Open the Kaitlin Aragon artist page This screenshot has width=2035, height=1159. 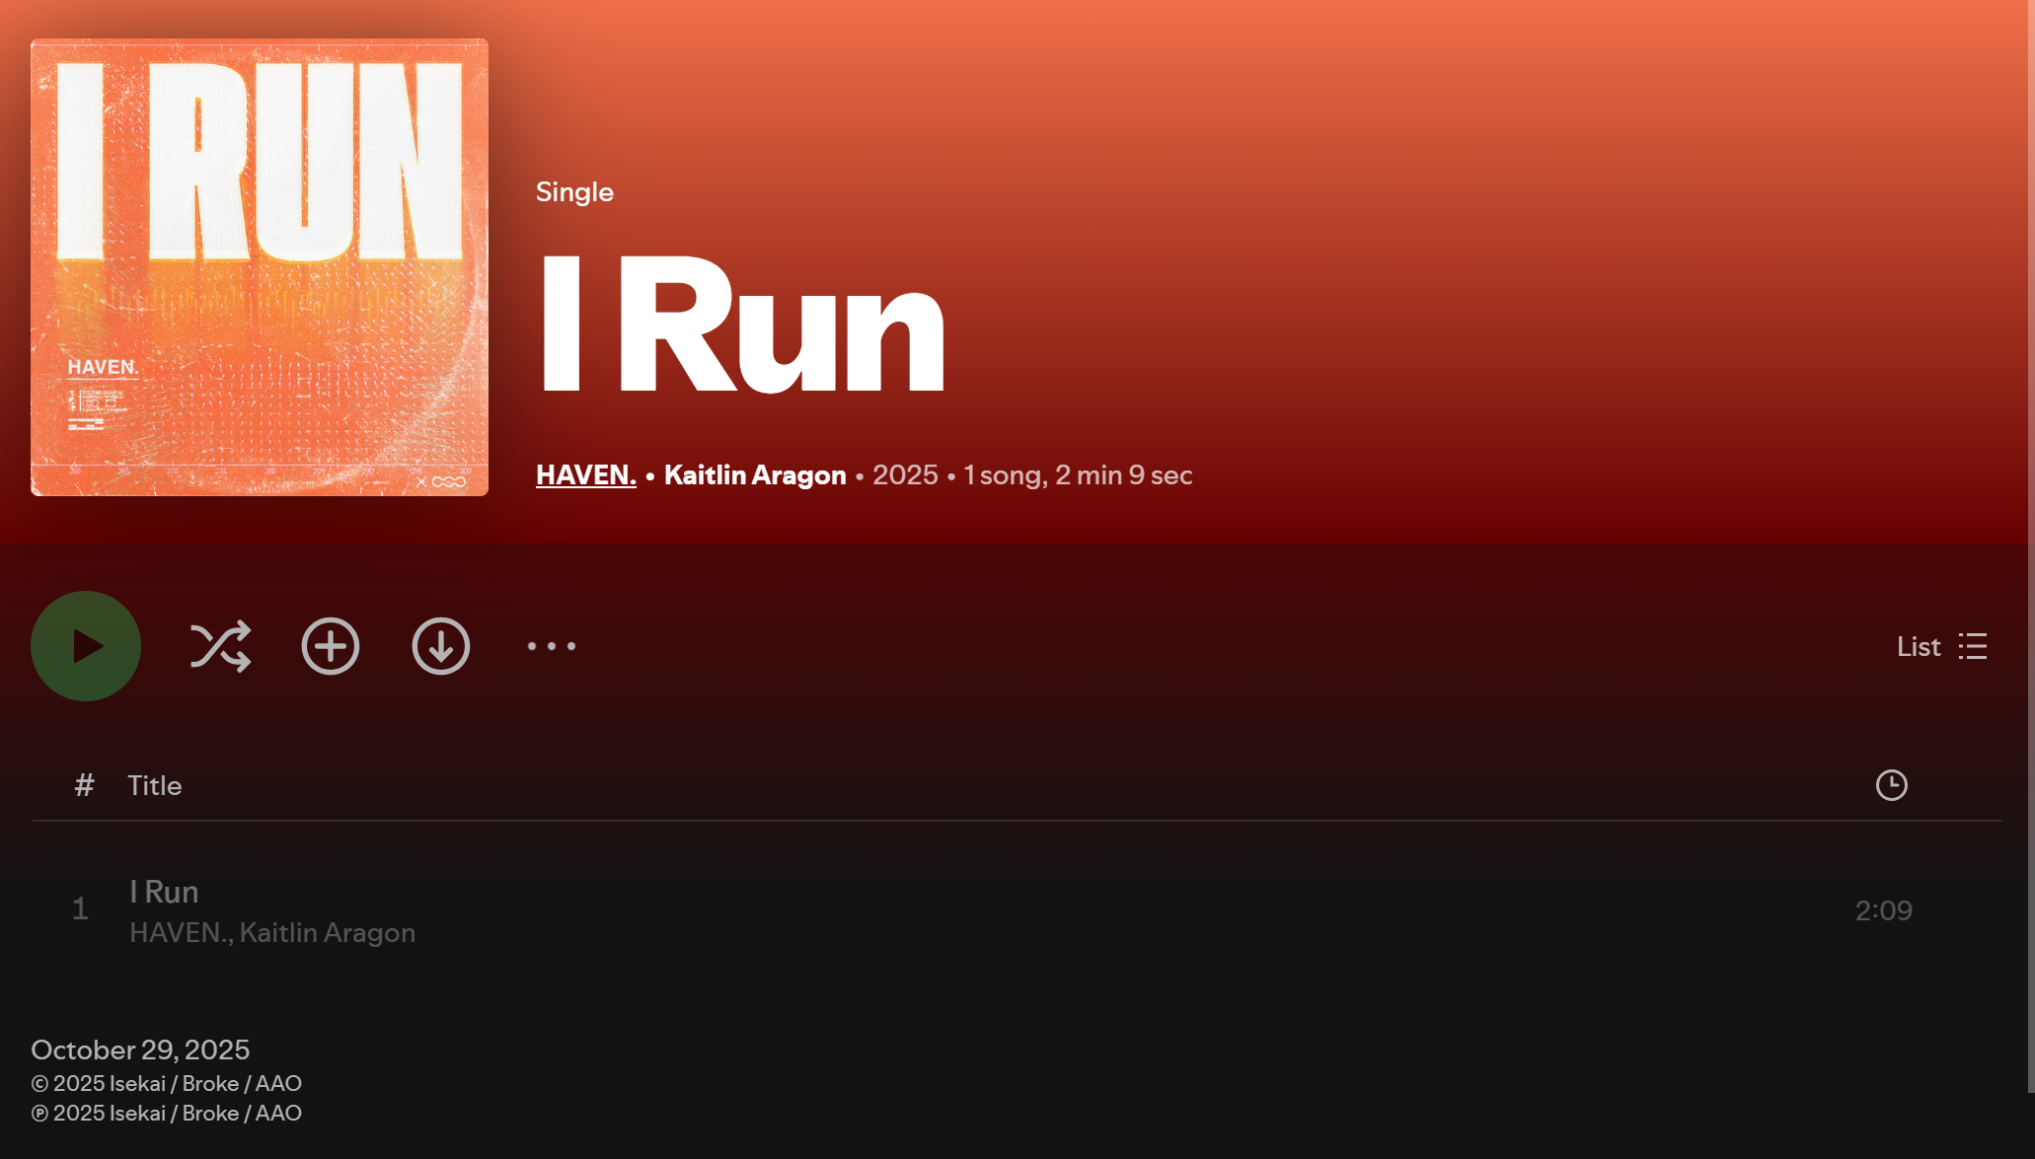click(x=755, y=474)
